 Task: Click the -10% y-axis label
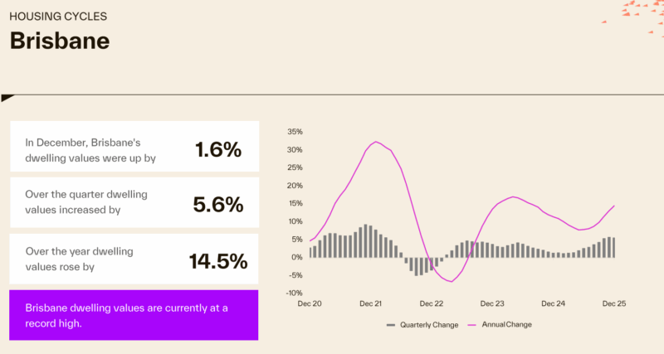(x=294, y=293)
